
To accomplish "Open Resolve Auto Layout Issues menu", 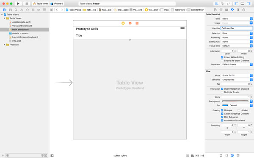I will coord(202,155).
